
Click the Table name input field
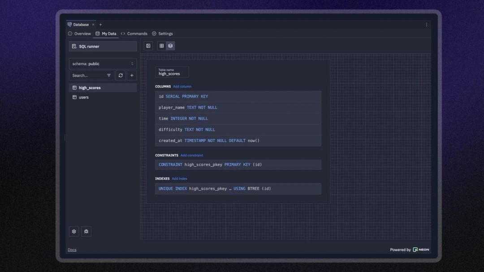pos(172,72)
